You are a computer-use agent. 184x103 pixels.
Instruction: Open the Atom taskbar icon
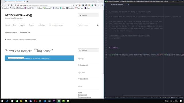(x=59, y=101)
